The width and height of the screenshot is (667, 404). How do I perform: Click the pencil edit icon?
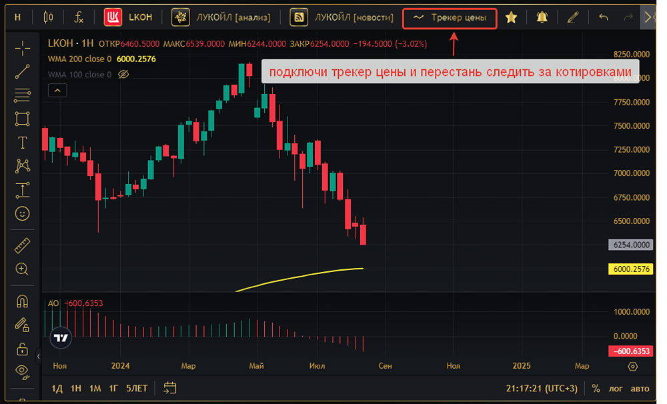tap(573, 17)
